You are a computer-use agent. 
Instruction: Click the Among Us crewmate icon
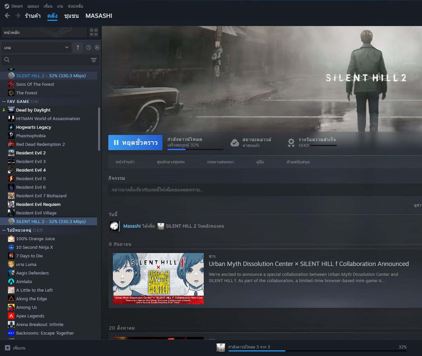click(x=11, y=307)
